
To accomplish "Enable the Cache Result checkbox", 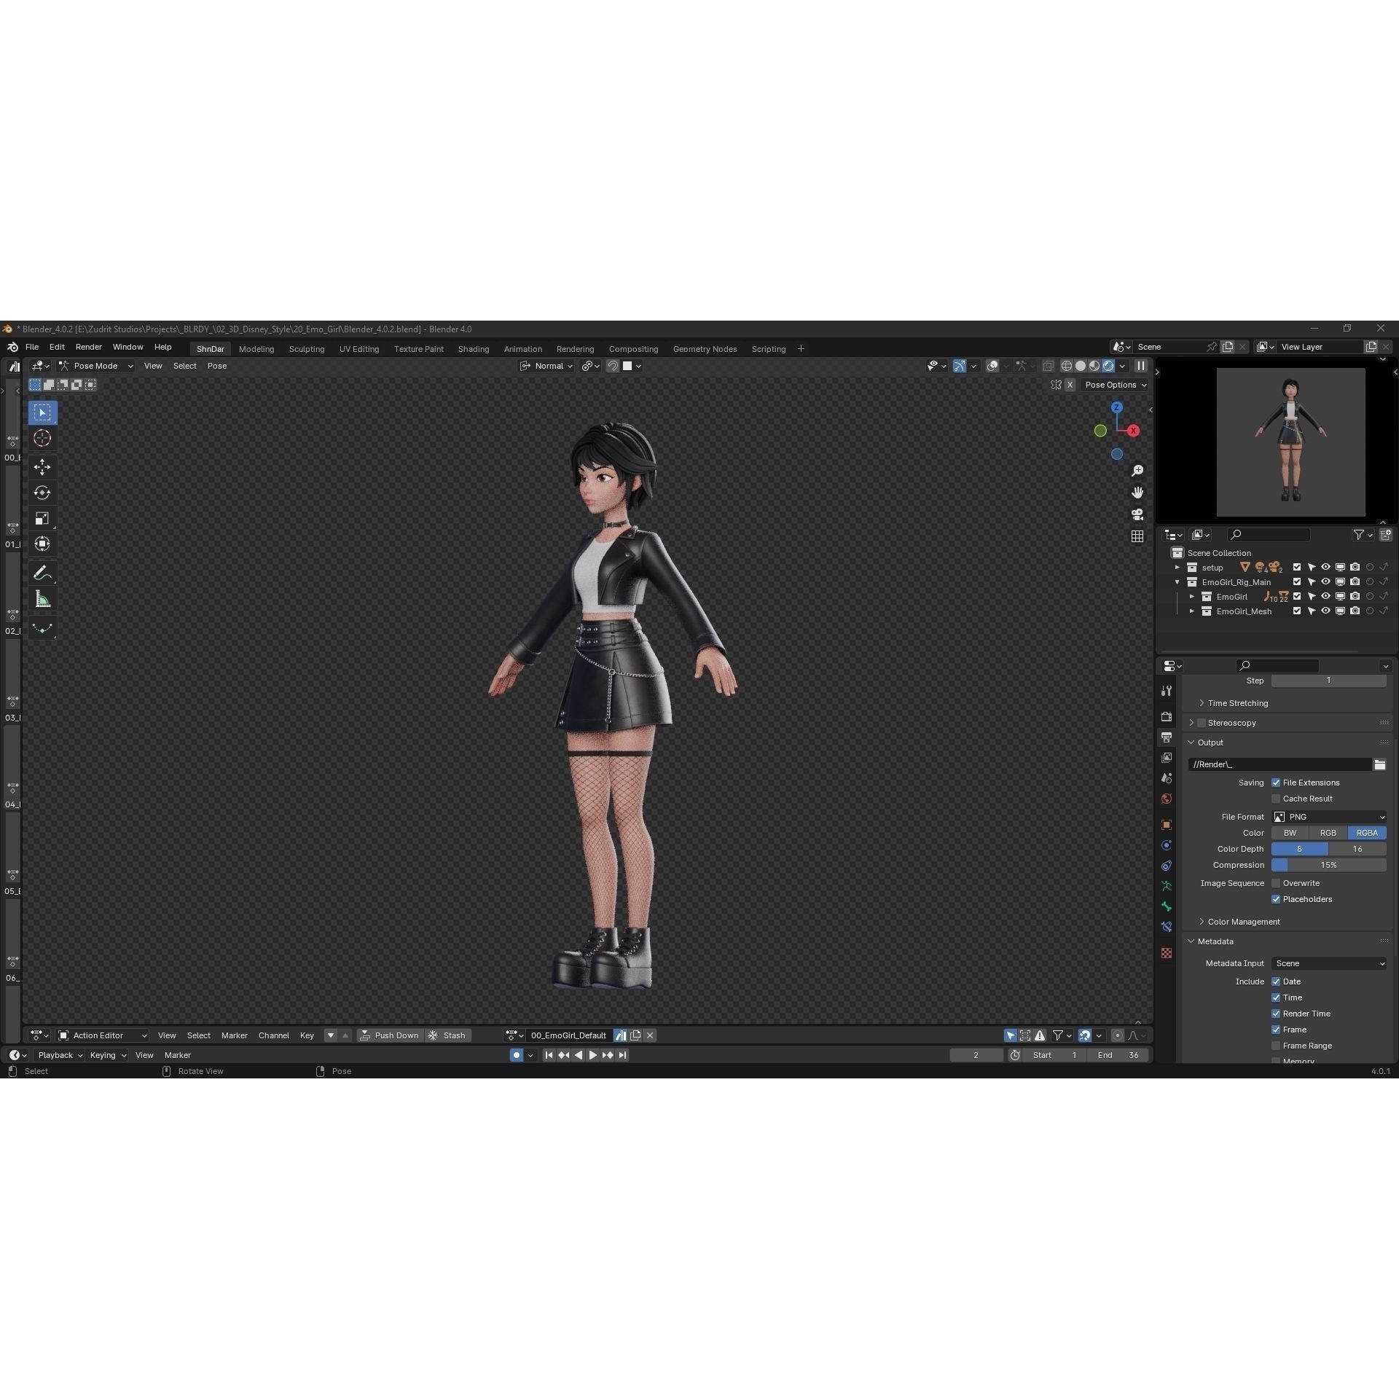I will tap(1277, 799).
